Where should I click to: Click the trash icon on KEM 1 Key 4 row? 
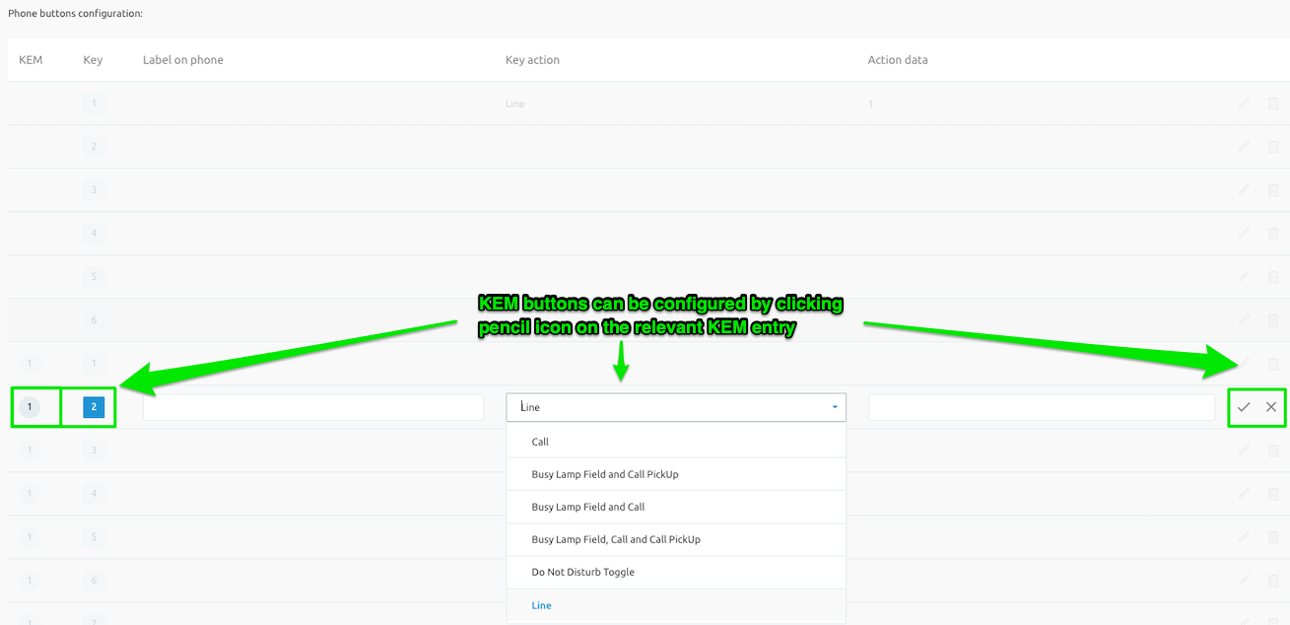click(1272, 494)
